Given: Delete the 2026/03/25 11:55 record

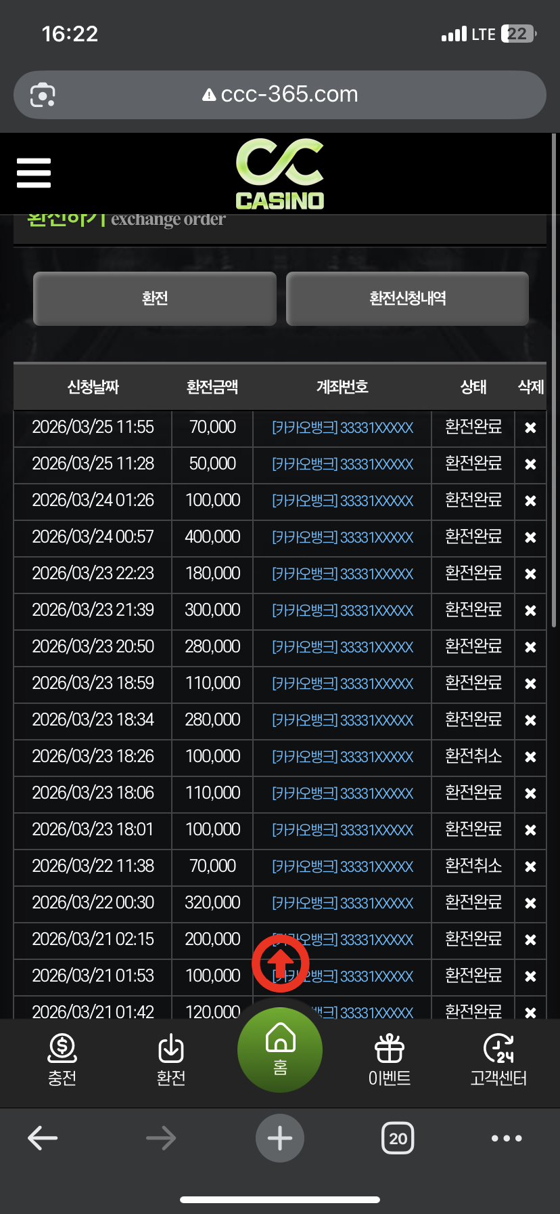Looking at the screenshot, I should pos(530,427).
